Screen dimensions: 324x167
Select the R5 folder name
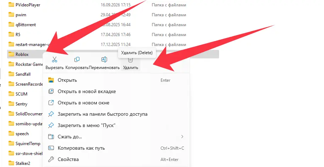18,35
